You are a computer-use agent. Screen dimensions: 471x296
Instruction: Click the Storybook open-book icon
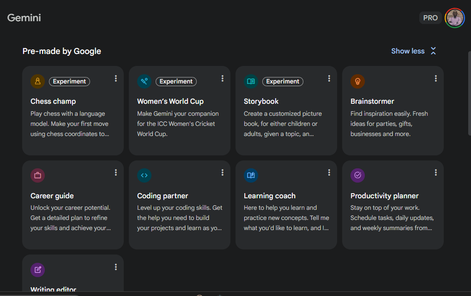point(251,81)
